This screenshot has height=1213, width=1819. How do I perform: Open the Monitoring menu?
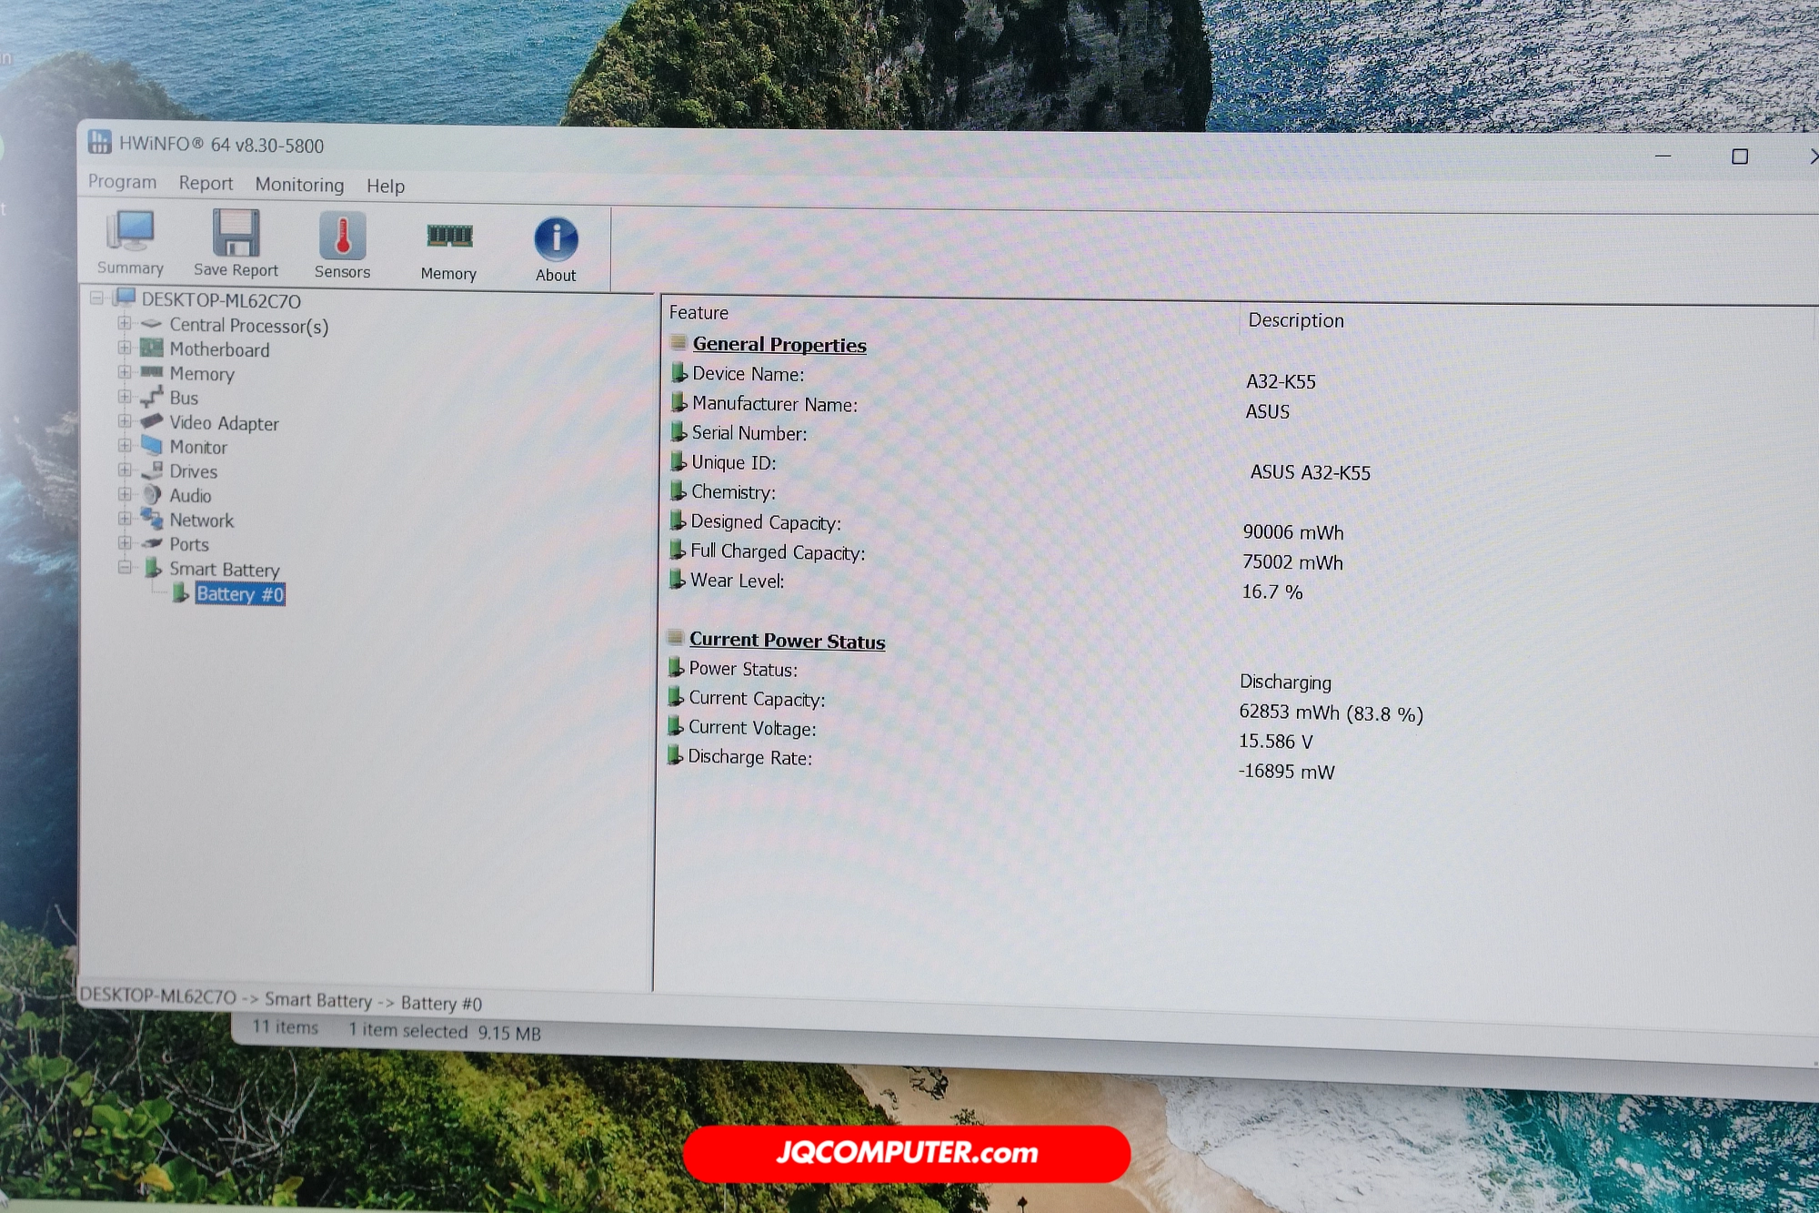click(x=299, y=185)
